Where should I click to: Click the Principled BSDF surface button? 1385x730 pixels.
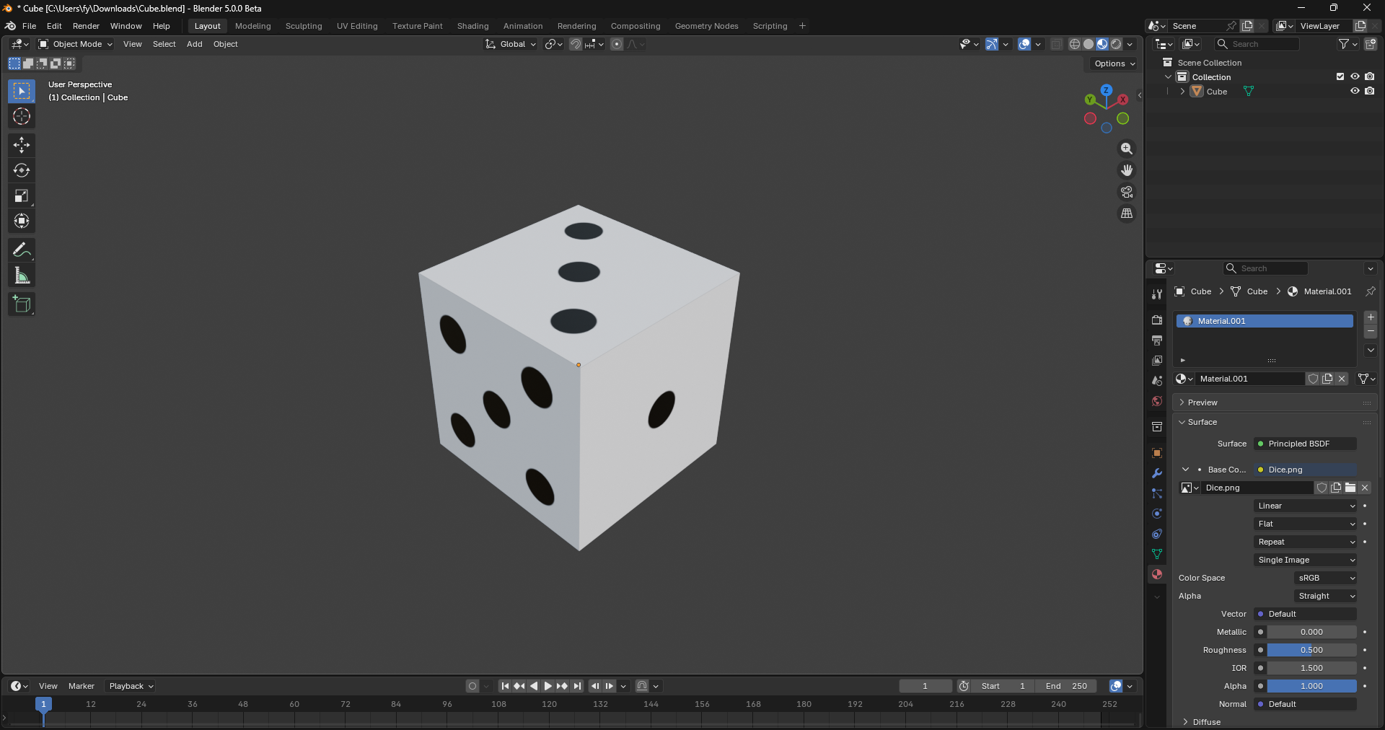pyautogui.click(x=1306, y=444)
